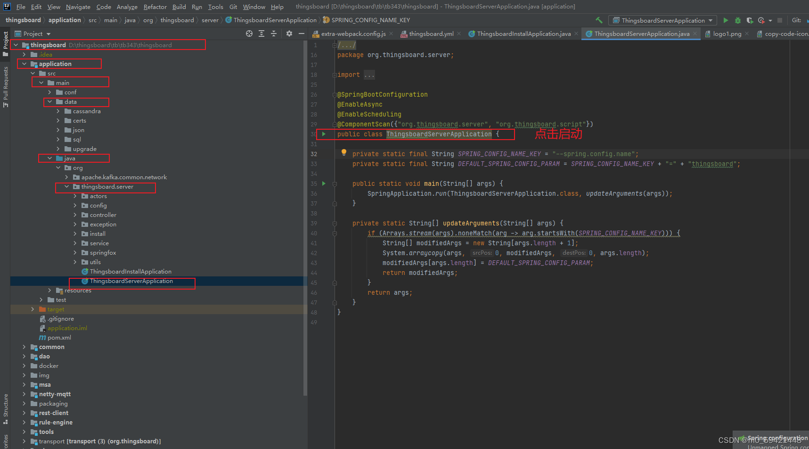Toggle fold marker at main method
The image size is (809, 449).
point(335,184)
